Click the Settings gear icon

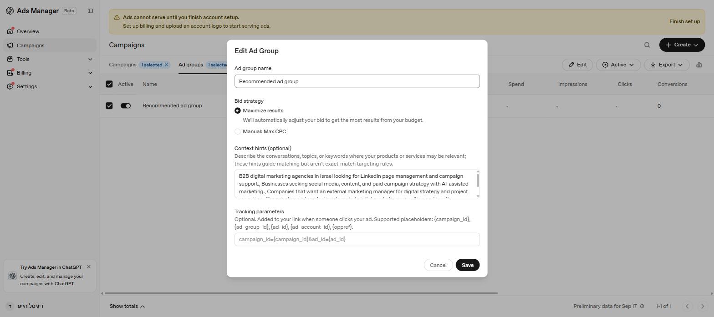click(x=10, y=86)
